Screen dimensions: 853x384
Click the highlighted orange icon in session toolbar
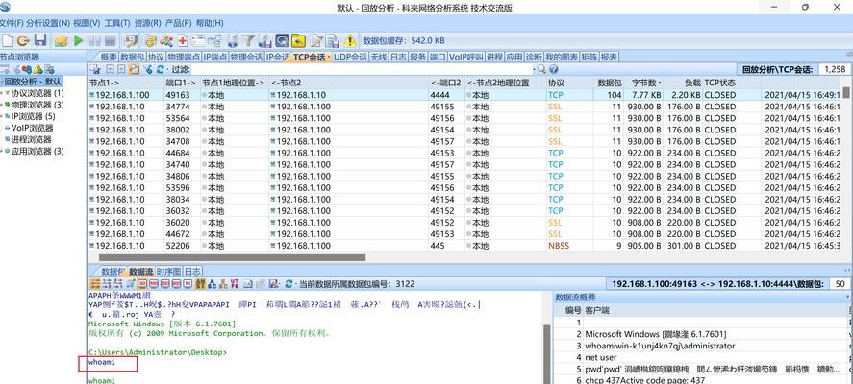pyautogui.click(x=134, y=69)
